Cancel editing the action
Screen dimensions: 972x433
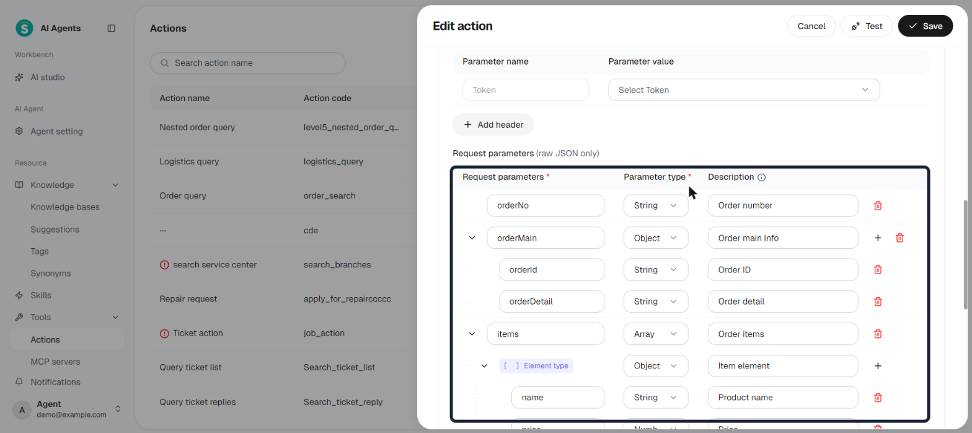(811, 26)
